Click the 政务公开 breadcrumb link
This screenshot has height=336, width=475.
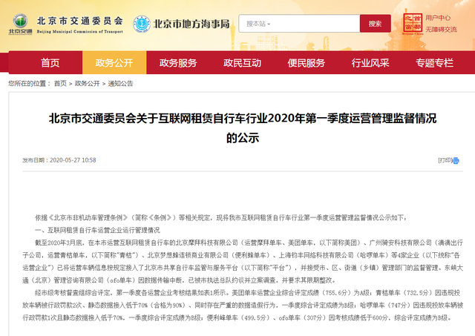(x=86, y=83)
